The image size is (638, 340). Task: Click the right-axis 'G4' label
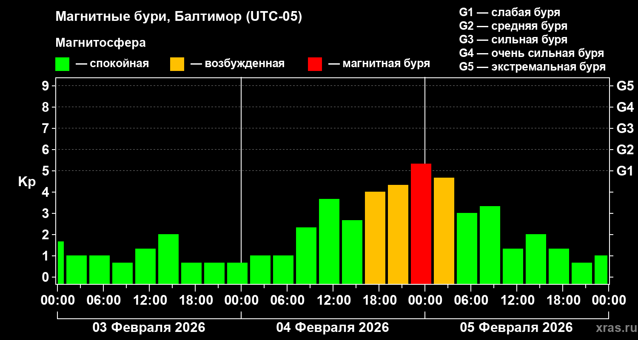coord(625,107)
